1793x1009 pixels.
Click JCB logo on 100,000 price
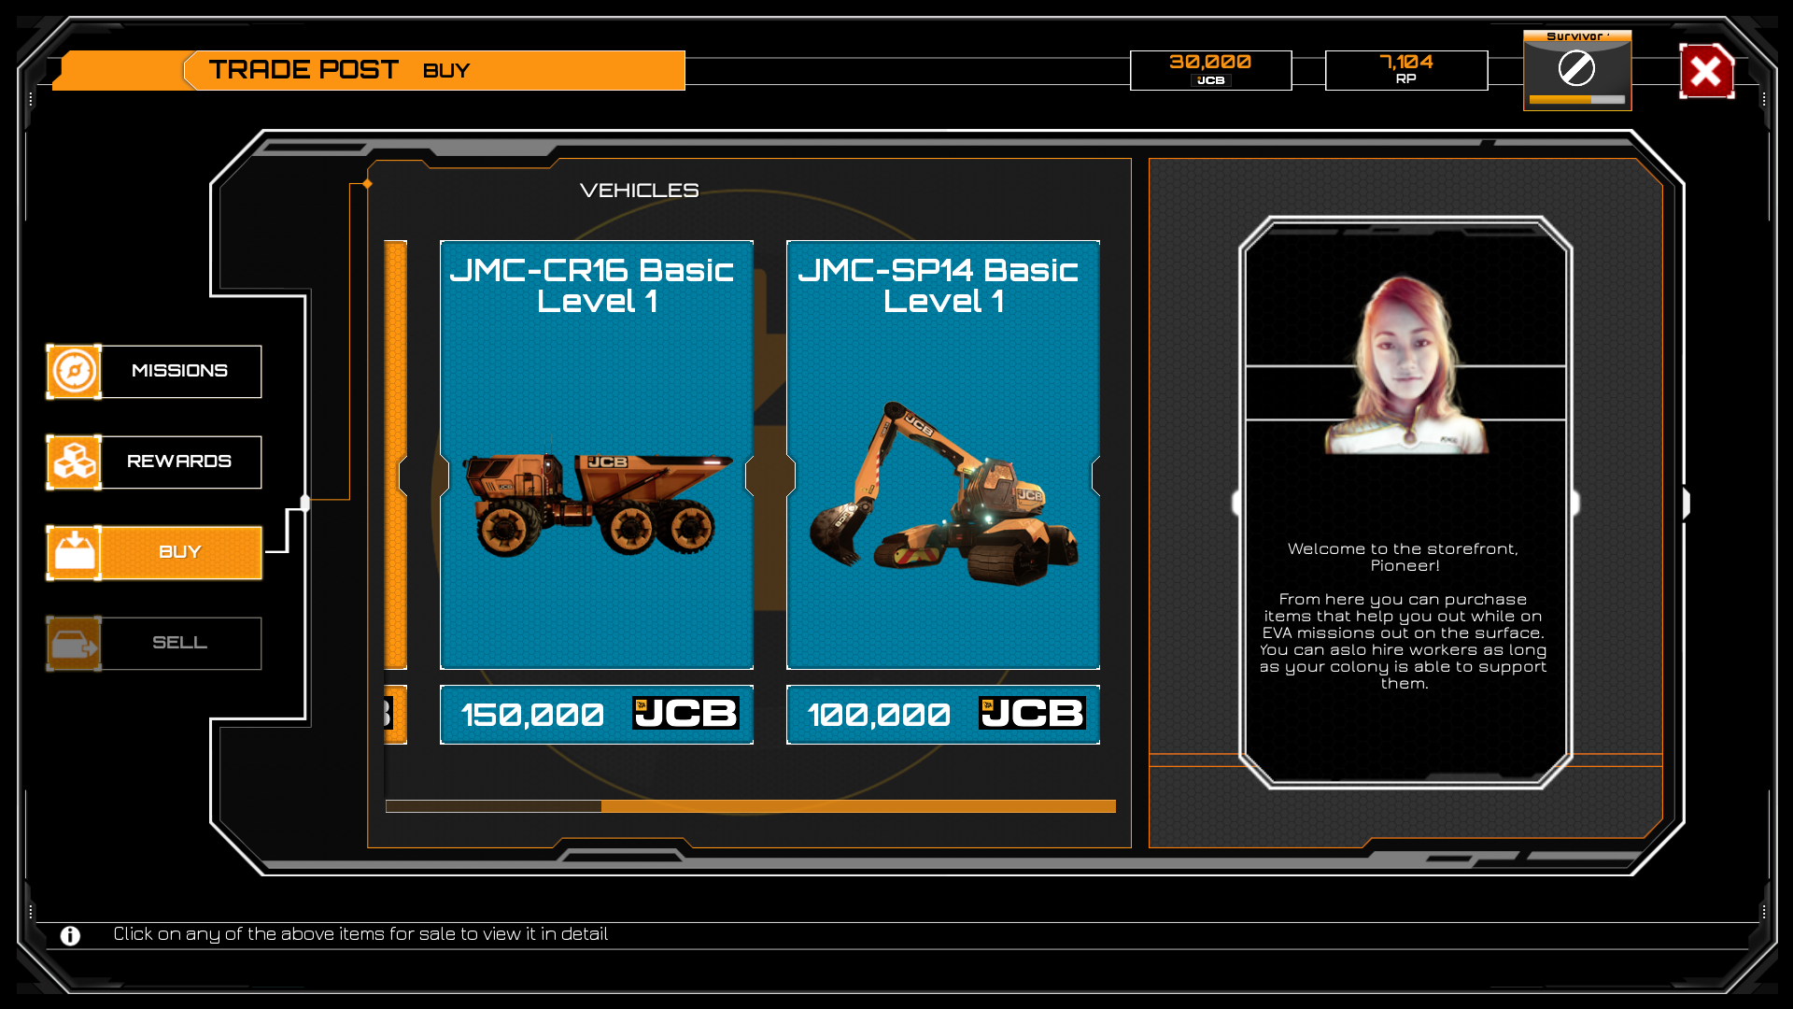[x=1032, y=714]
